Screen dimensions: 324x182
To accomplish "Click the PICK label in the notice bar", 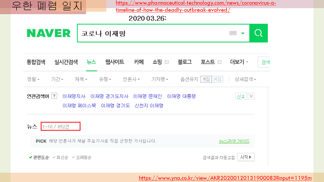I will 41,141.
